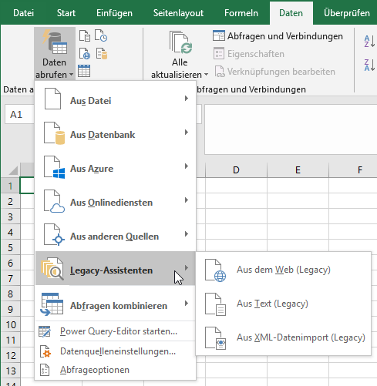Expand arrow next to Abfragen kombinieren
The width and height of the screenshot is (377, 386).
tap(187, 304)
